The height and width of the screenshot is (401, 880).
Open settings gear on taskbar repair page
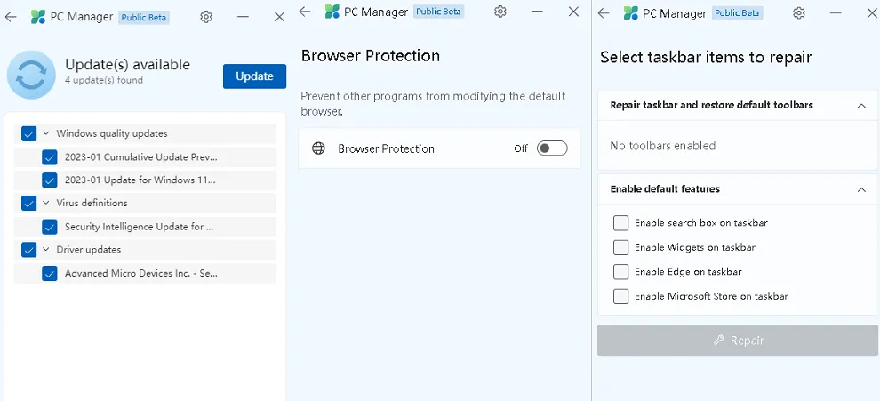(799, 12)
